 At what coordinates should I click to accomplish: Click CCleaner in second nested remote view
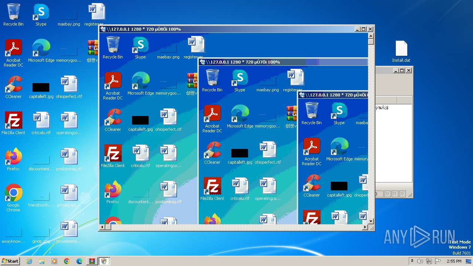(212, 153)
